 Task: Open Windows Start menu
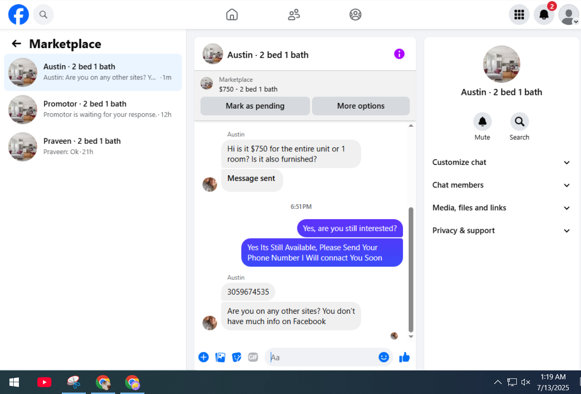[x=14, y=382]
